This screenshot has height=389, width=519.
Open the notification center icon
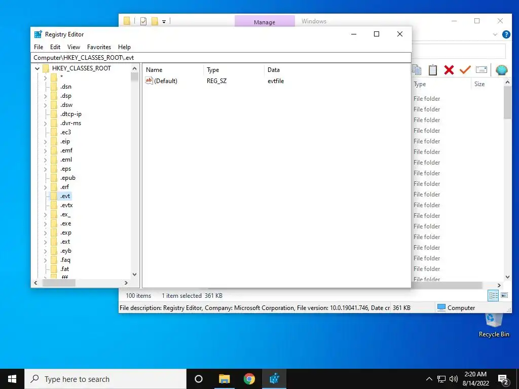coord(503,379)
